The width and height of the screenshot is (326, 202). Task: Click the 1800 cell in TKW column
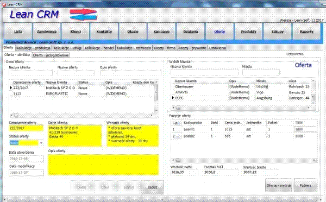tap(305, 129)
